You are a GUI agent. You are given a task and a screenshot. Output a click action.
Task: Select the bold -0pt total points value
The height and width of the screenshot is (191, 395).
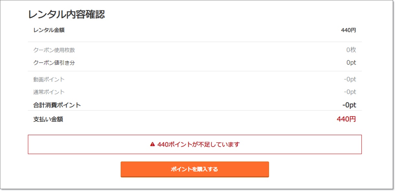tap(349, 105)
